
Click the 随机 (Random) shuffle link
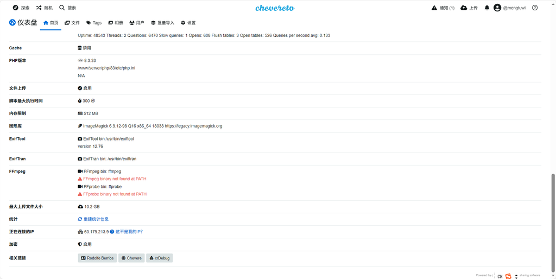[45, 8]
